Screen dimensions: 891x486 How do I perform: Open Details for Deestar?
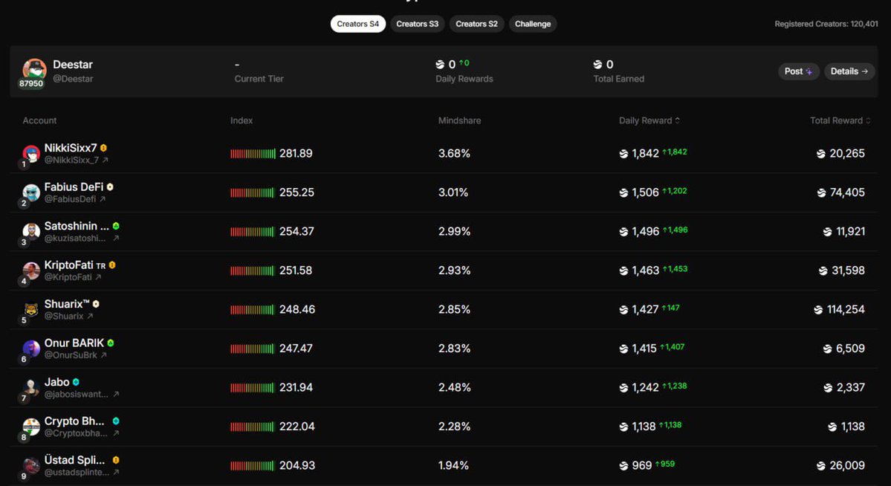pos(849,71)
